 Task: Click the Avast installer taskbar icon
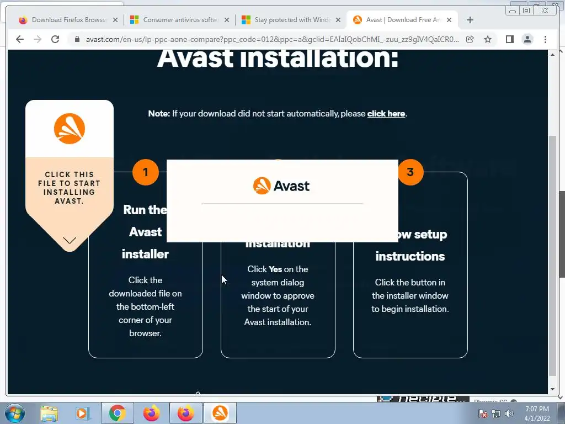[x=220, y=413]
